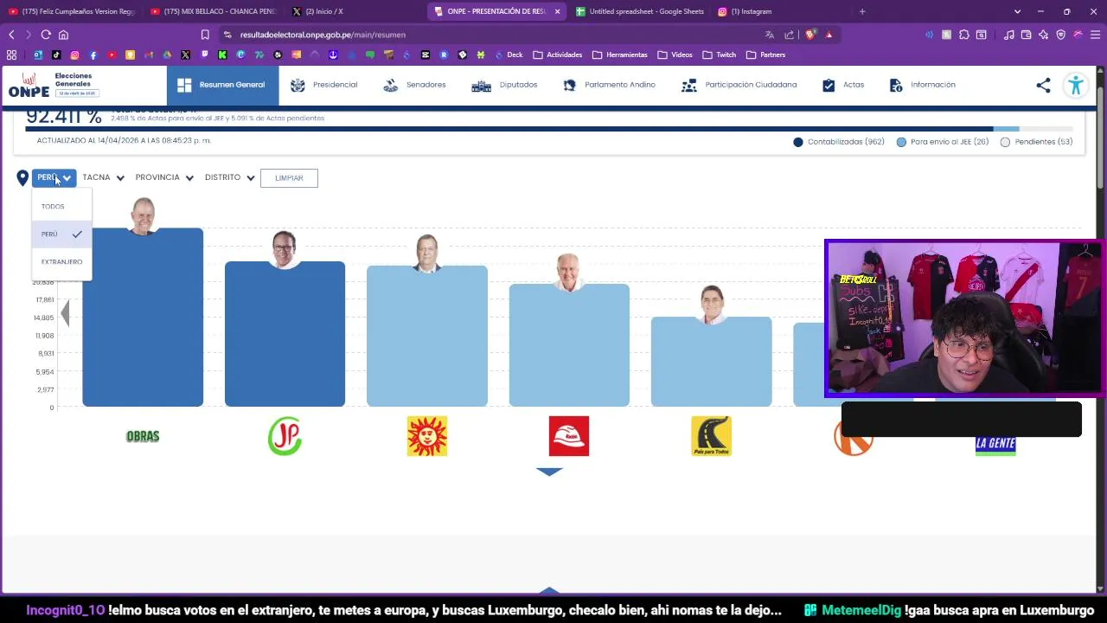The image size is (1107, 623).
Task: Select the checked PERÚ option
Action: (x=61, y=234)
